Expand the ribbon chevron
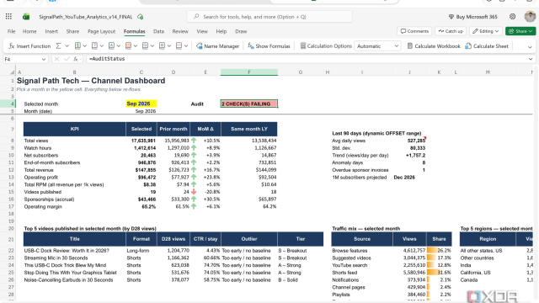 click(x=530, y=47)
